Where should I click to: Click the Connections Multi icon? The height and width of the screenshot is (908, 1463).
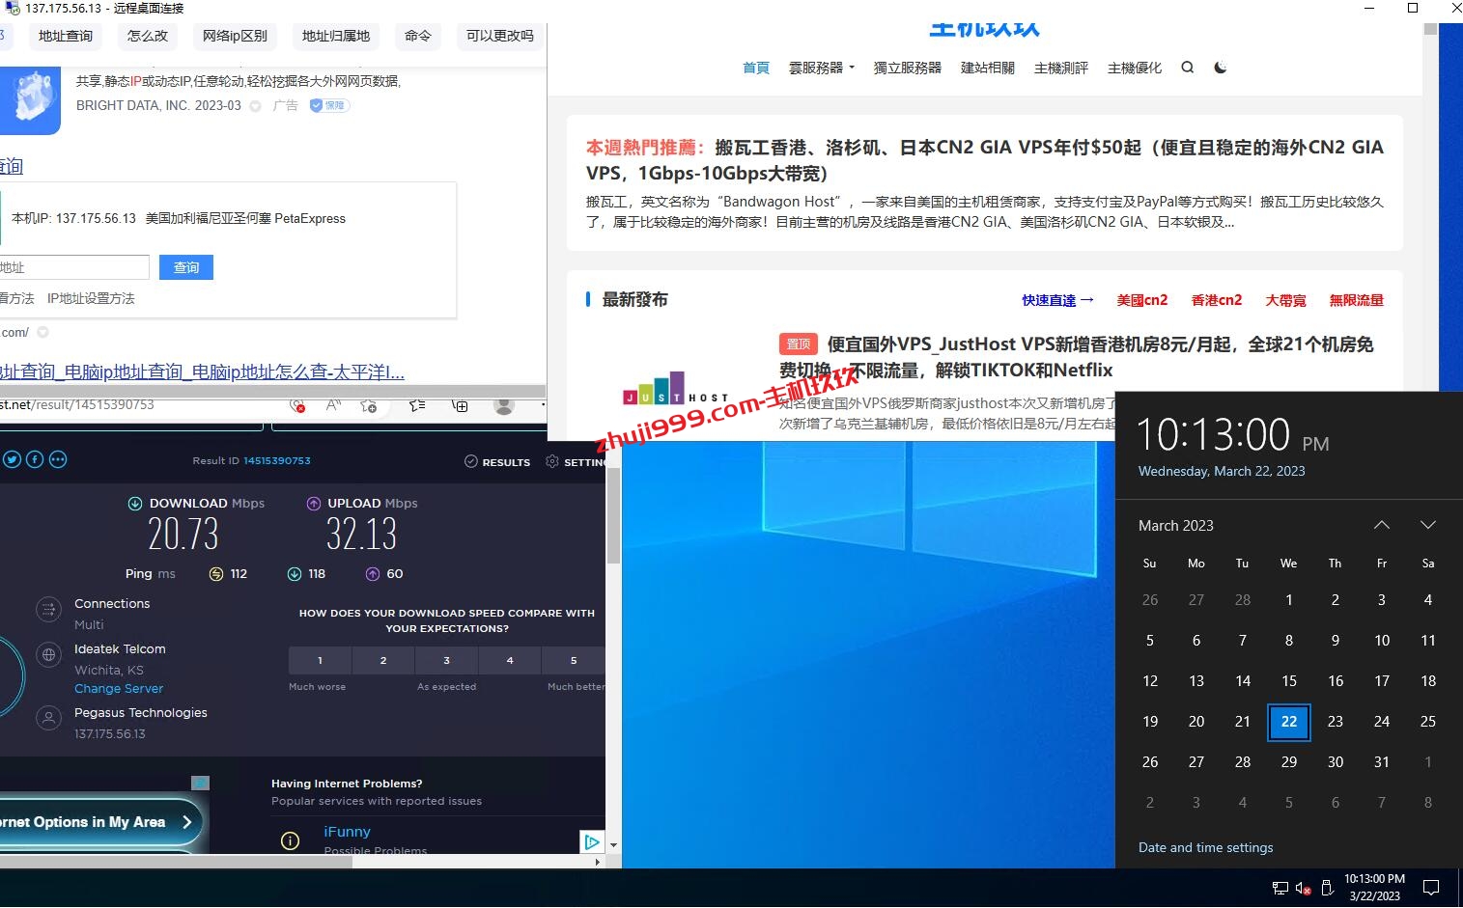(48, 609)
